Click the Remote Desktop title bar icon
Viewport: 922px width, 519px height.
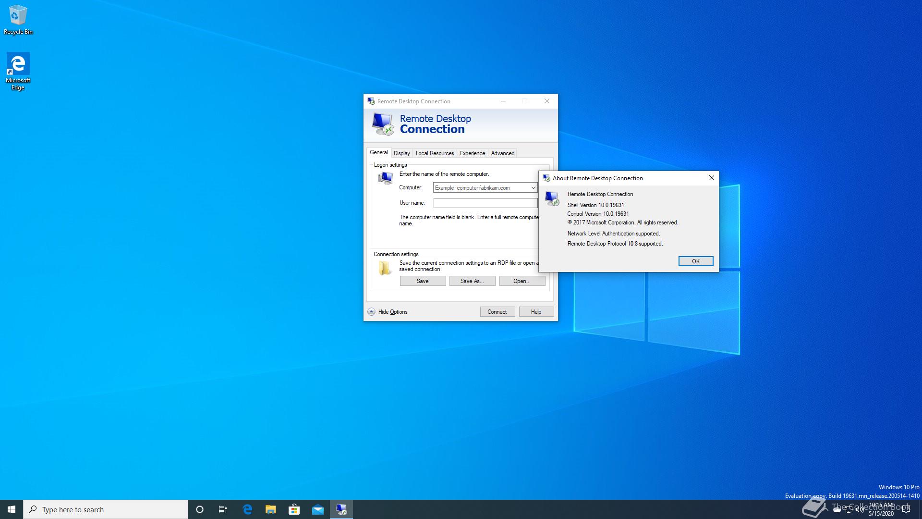[371, 101]
